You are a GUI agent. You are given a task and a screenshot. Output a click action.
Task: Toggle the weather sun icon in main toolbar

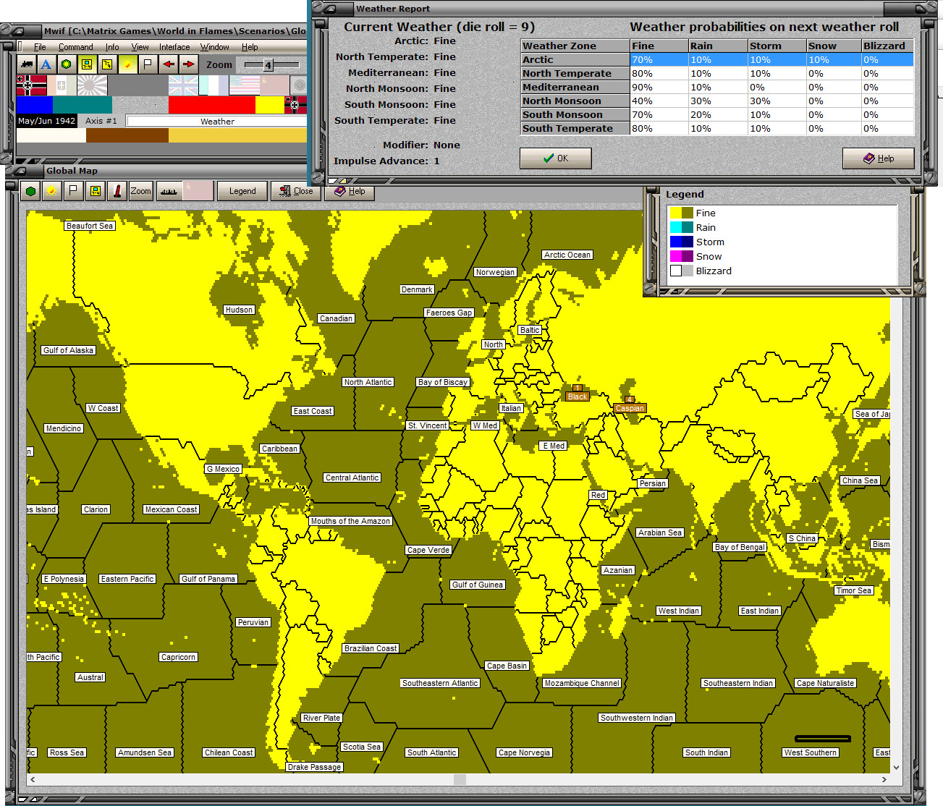click(127, 64)
